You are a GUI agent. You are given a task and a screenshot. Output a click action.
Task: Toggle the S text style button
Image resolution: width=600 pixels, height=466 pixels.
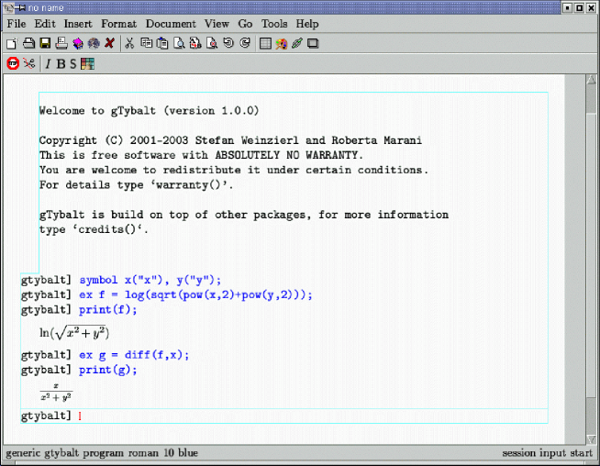(x=72, y=64)
